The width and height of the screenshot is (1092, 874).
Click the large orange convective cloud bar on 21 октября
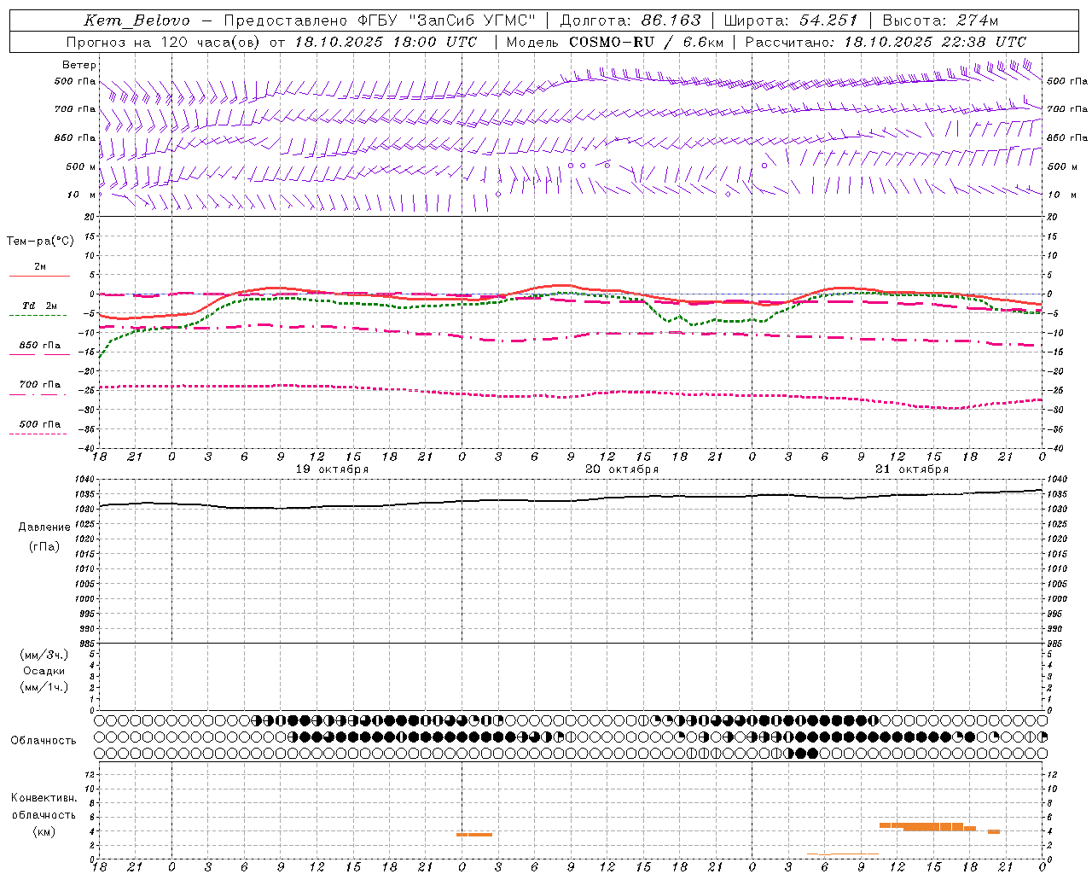[927, 826]
